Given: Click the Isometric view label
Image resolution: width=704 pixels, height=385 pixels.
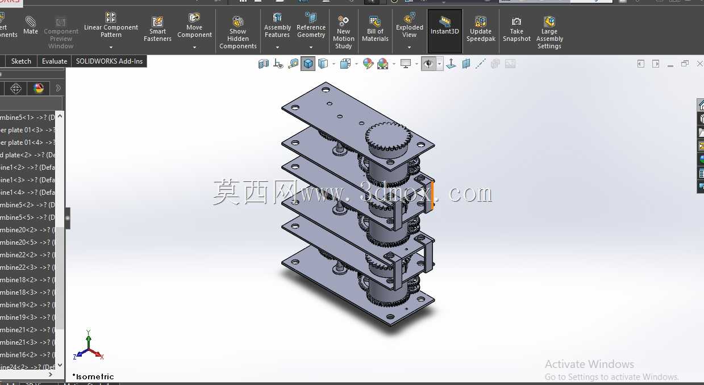Looking at the screenshot, I should (93, 376).
